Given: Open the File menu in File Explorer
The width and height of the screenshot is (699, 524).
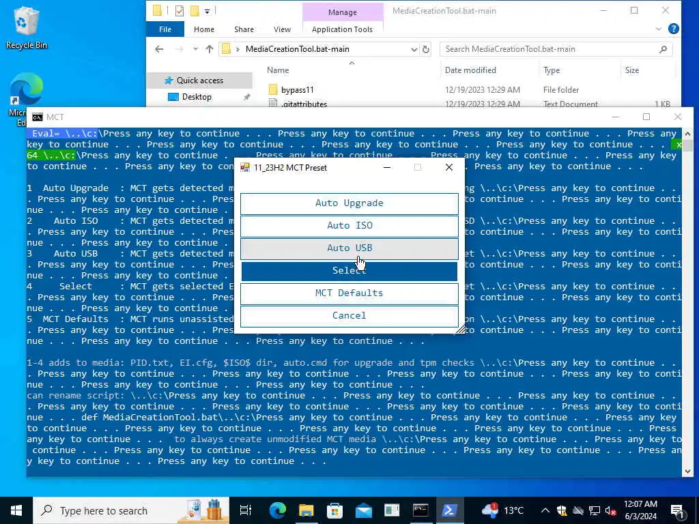Looking at the screenshot, I should pos(165,29).
